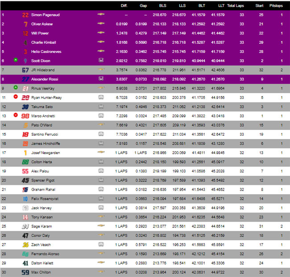
Task: Select driver name Helio Castroneves
Action: click(x=46, y=51)
